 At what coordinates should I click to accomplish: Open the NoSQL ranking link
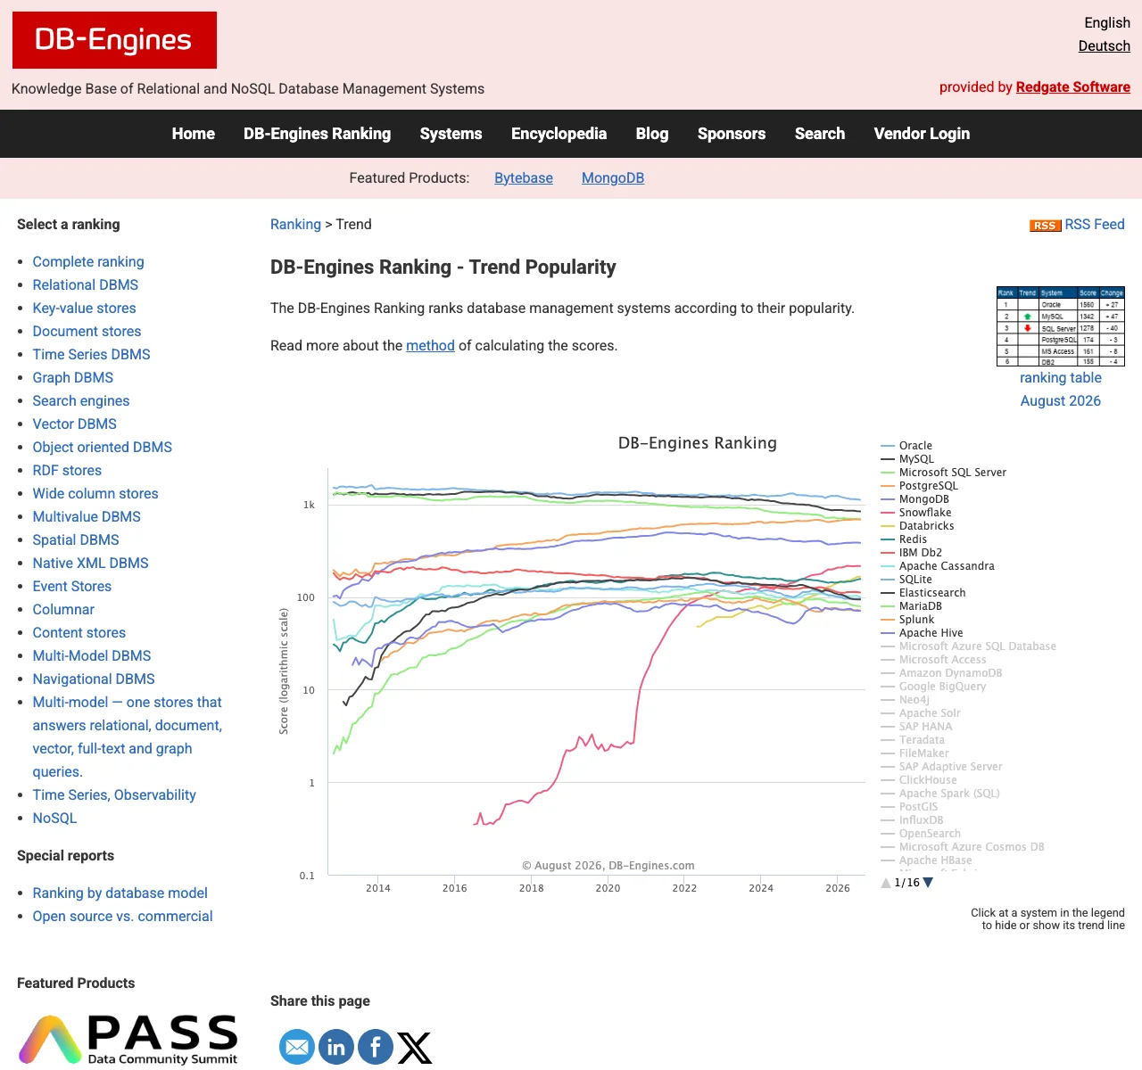click(x=54, y=819)
